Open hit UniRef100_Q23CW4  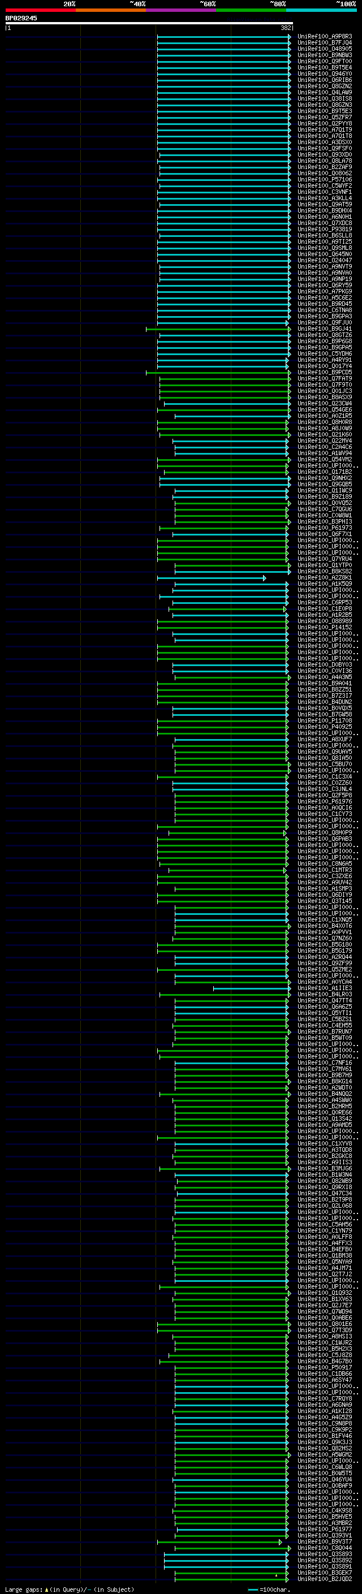pos(325,404)
